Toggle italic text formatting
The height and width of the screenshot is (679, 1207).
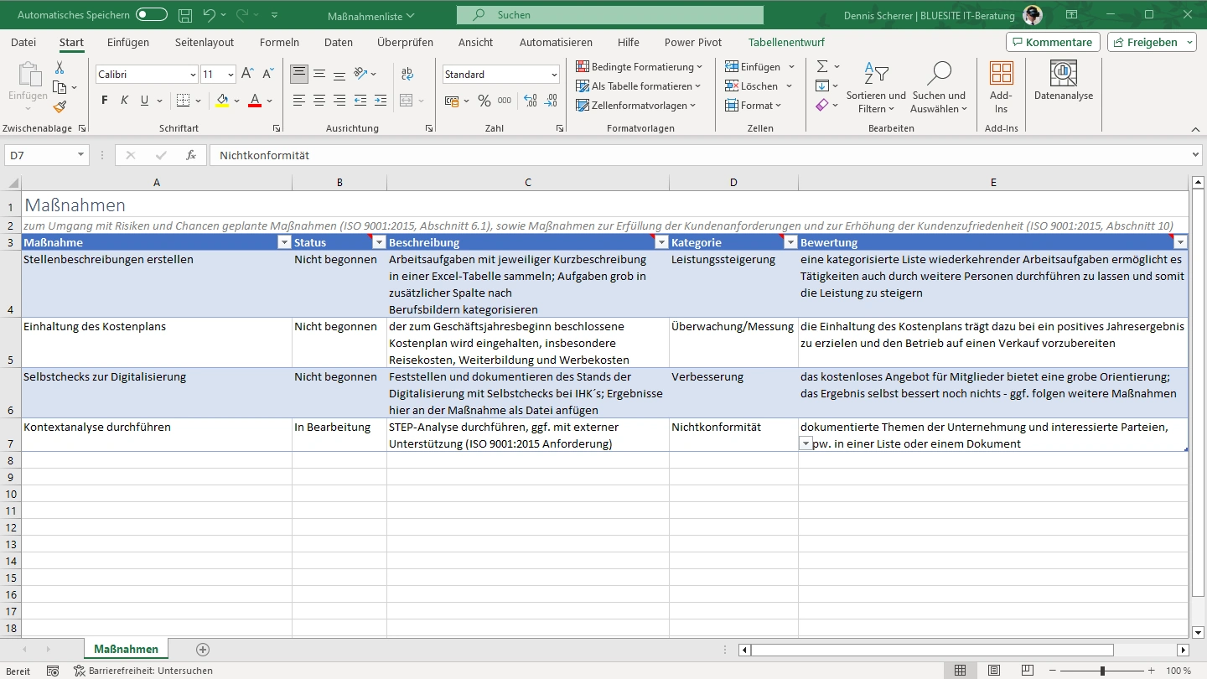(x=125, y=101)
